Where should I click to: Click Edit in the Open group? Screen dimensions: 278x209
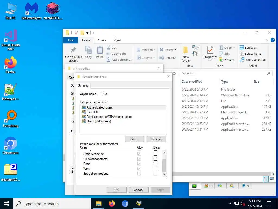click(x=225, y=54)
